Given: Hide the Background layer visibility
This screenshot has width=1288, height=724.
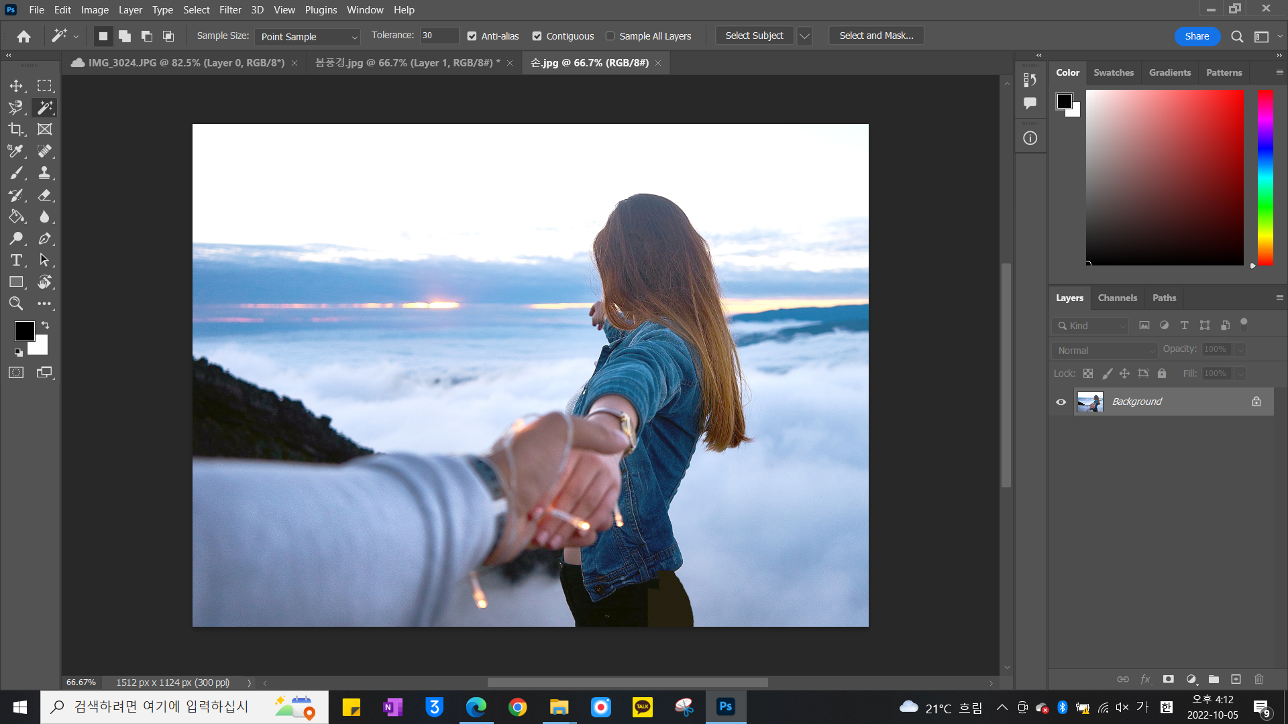Looking at the screenshot, I should 1061,402.
